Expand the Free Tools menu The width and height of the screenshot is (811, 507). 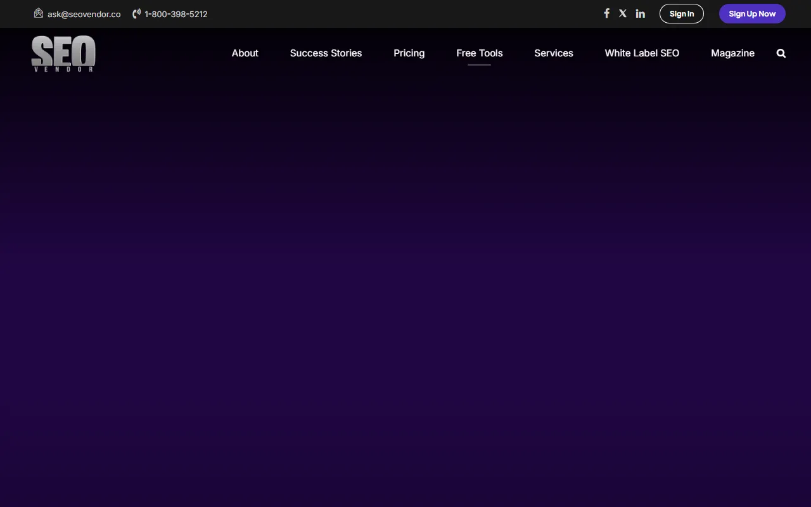click(479, 53)
